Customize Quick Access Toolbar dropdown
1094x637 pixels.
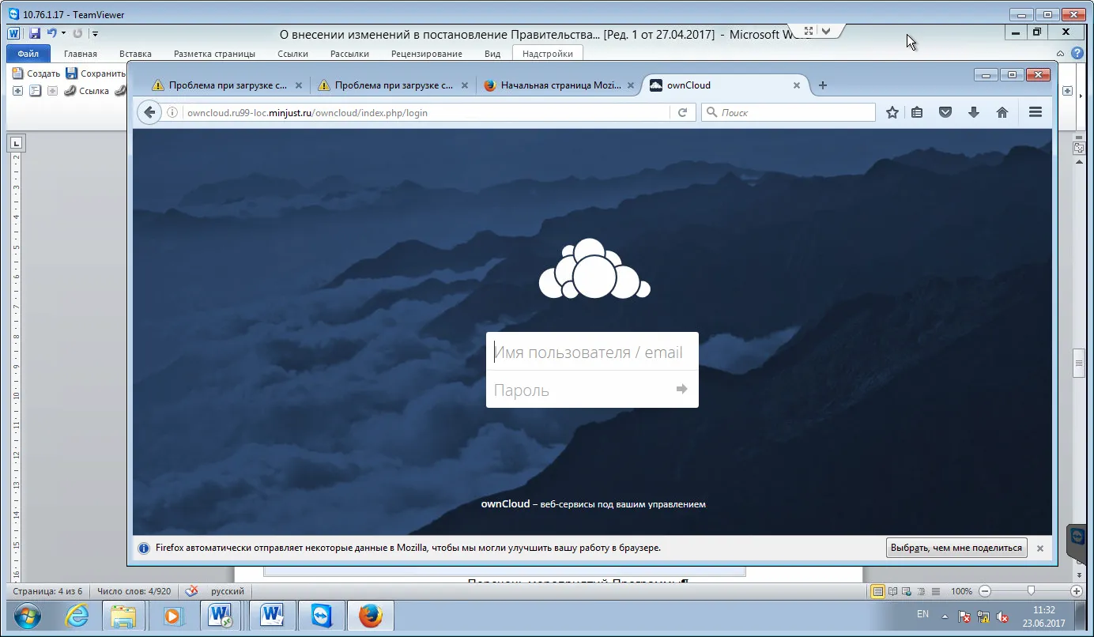(x=95, y=33)
